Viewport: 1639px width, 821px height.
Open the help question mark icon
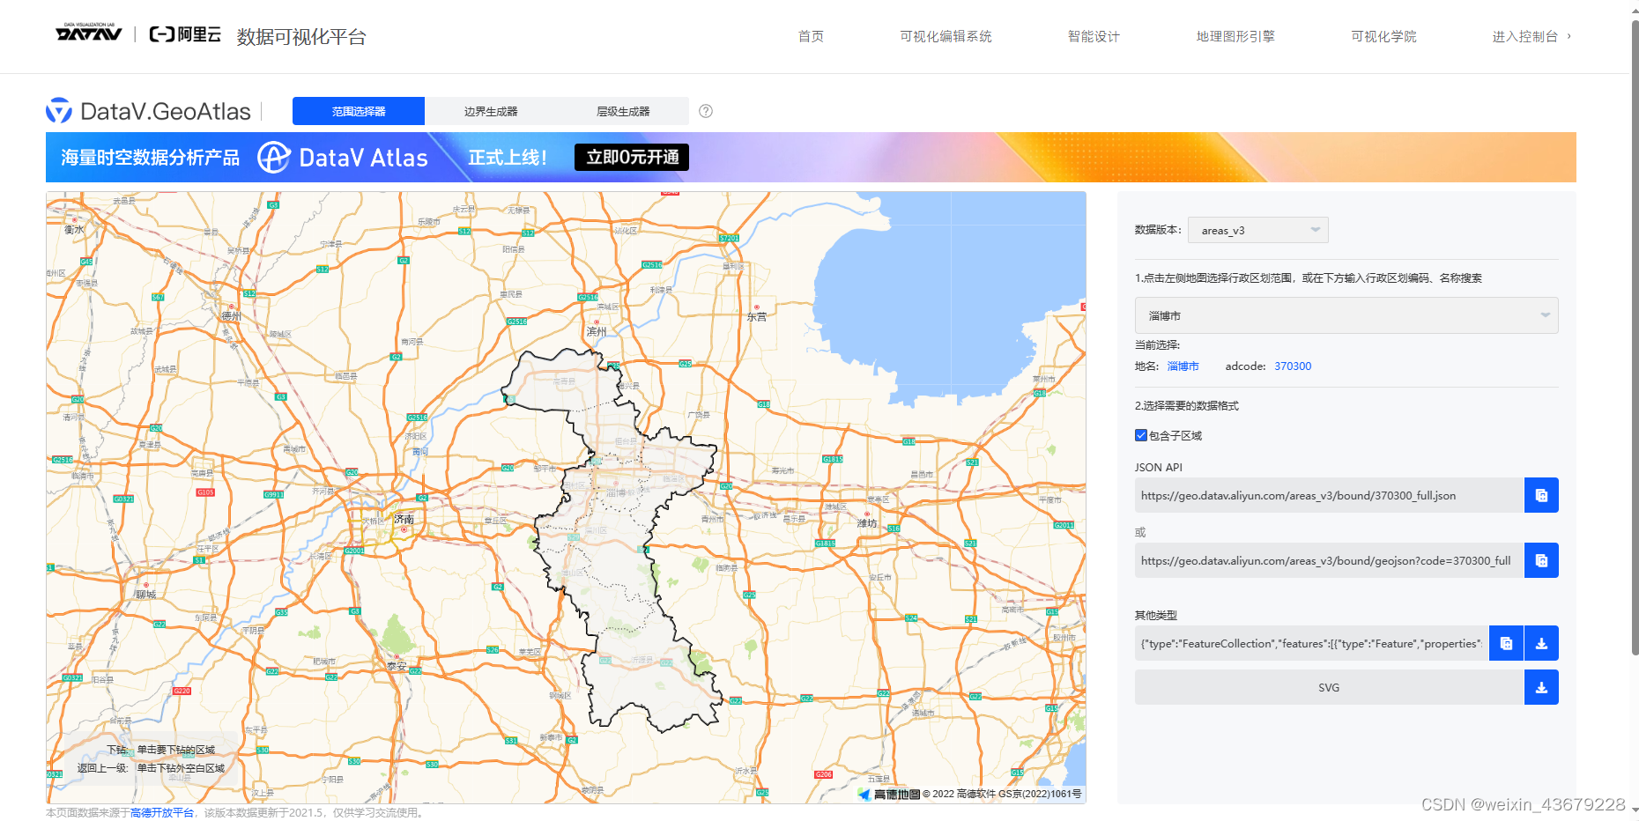(706, 111)
